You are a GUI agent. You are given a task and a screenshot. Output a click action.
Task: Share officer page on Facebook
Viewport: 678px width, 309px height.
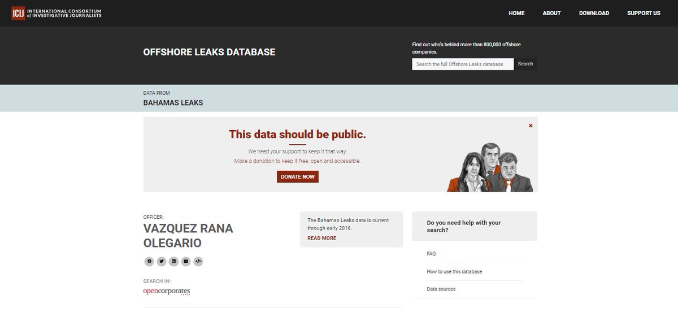[149, 261]
